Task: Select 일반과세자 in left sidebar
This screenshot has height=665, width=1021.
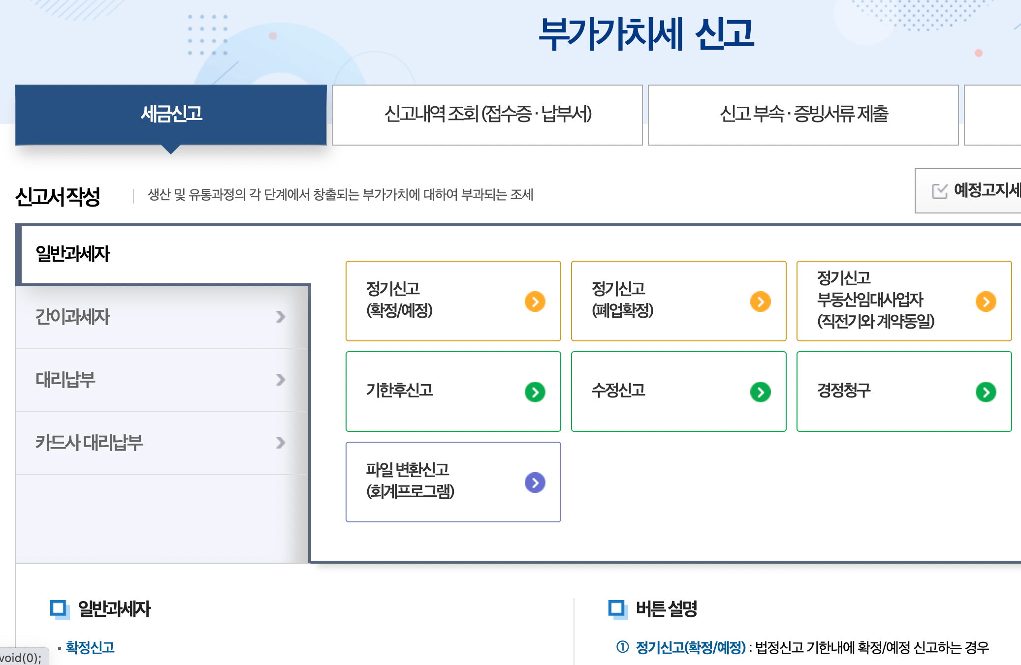Action: pyautogui.click(x=73, y=254)
